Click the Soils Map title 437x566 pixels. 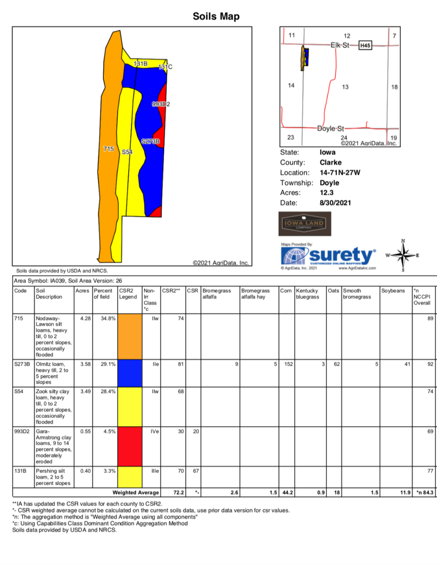click(x=216, y=16)
